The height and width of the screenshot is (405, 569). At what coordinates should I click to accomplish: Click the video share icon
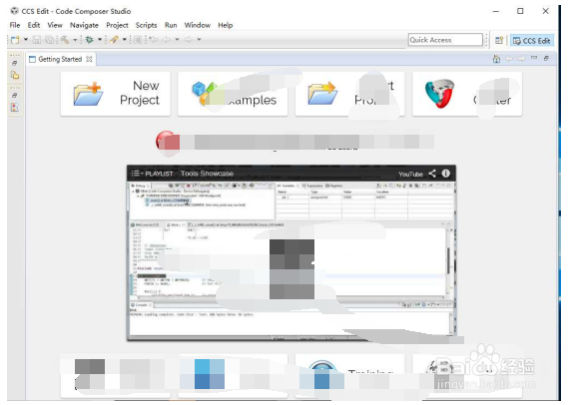[432, 174]
